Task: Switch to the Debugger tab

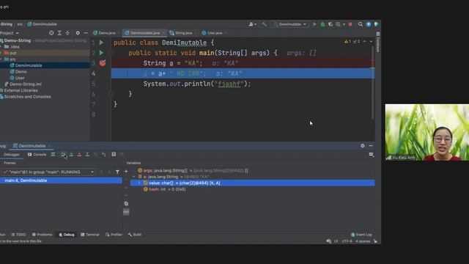Action: tap(12, 155)
